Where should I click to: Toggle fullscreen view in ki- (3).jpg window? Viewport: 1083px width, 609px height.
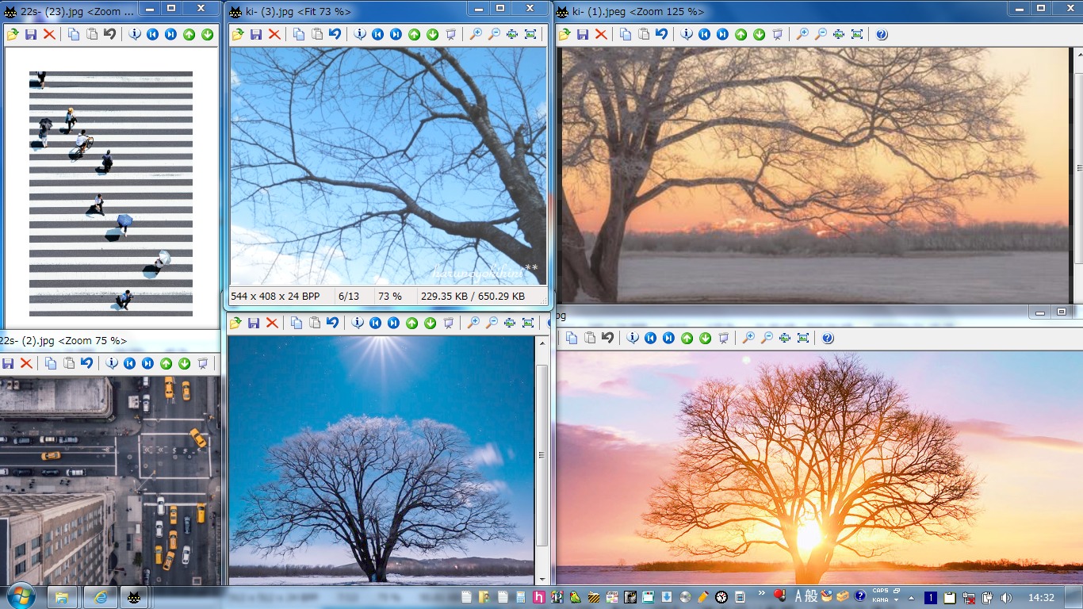[x=530, y=34]
